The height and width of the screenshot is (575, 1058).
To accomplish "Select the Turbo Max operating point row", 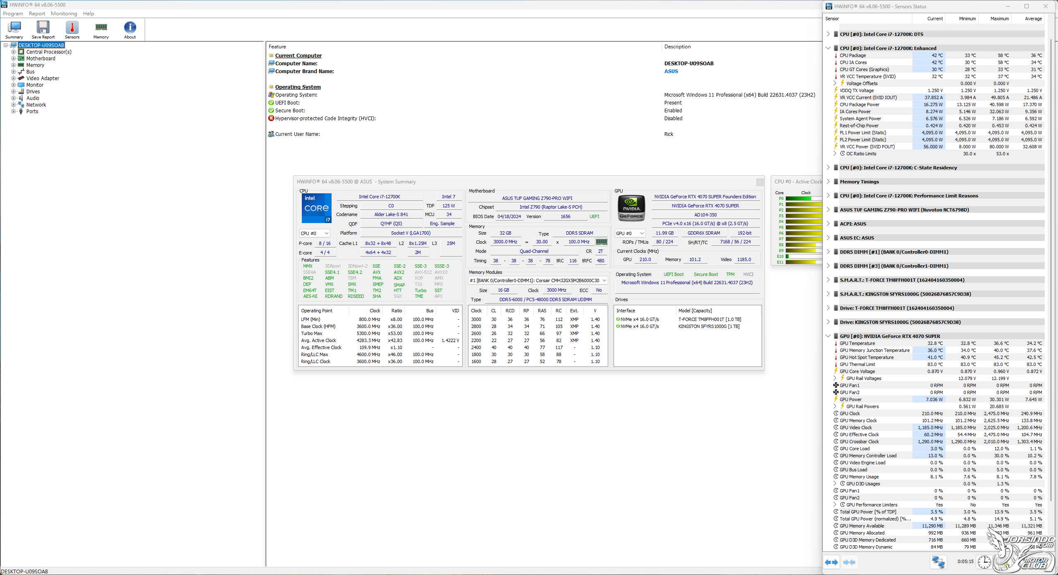I will click(380, 333).
